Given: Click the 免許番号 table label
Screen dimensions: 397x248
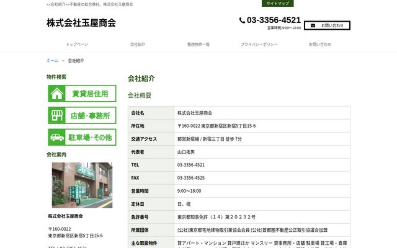Looking at the screenshot, I should (x=140, y=217).
